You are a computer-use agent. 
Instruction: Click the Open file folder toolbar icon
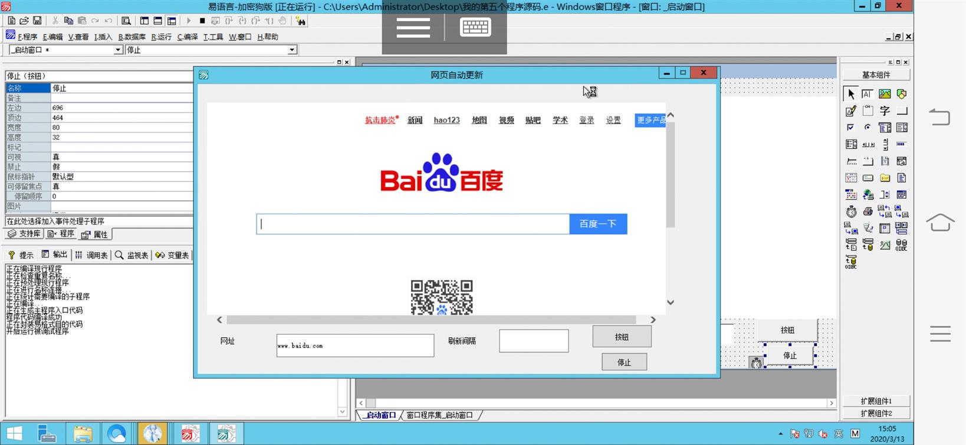pyautogui.click(x=24, y=21)
